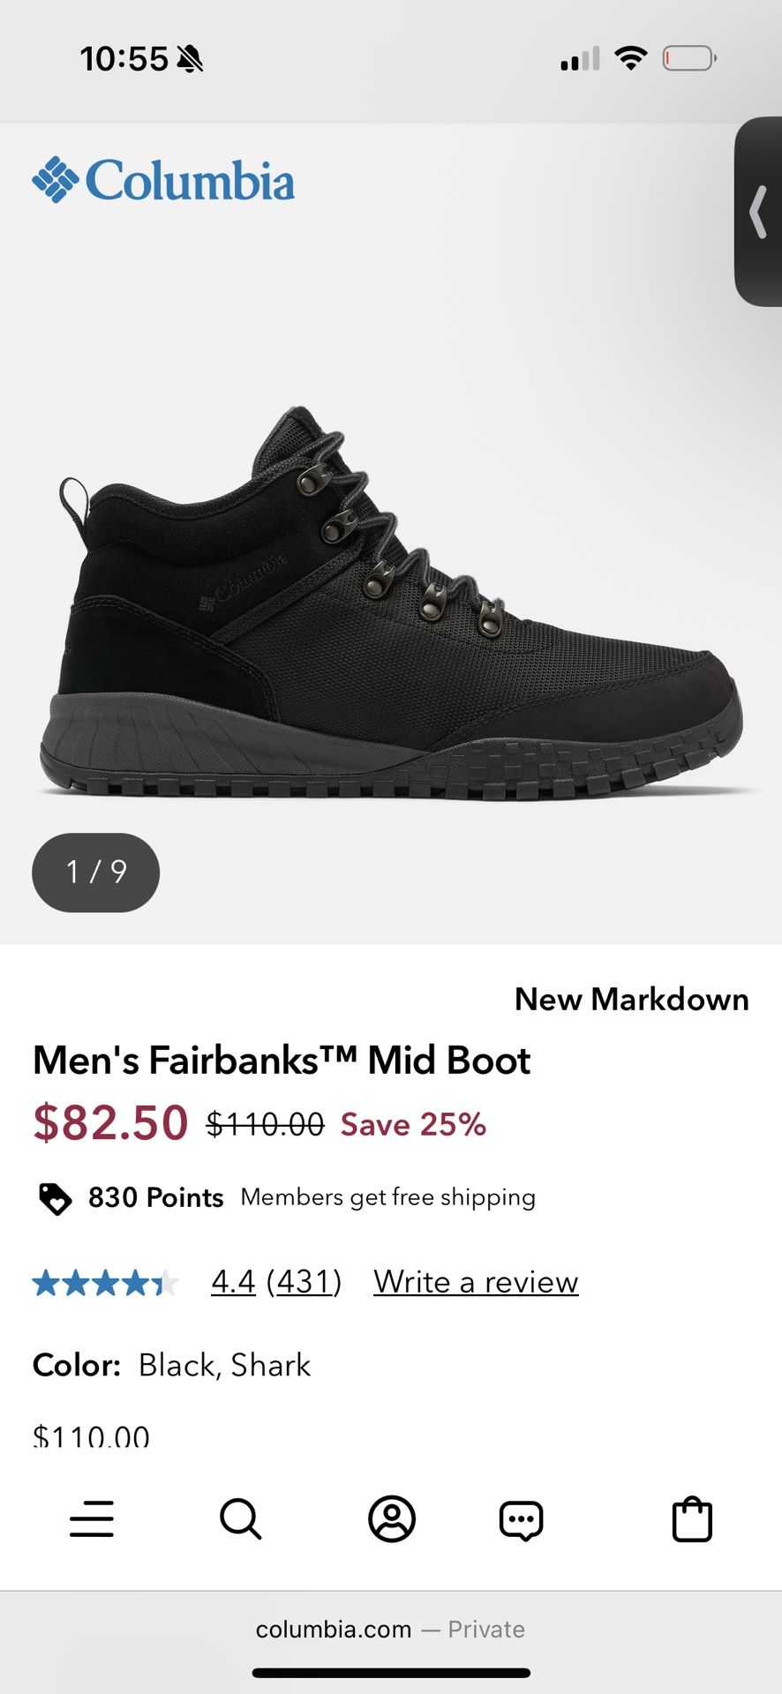Tap the 1 / 9 image counter

(96, 872)
